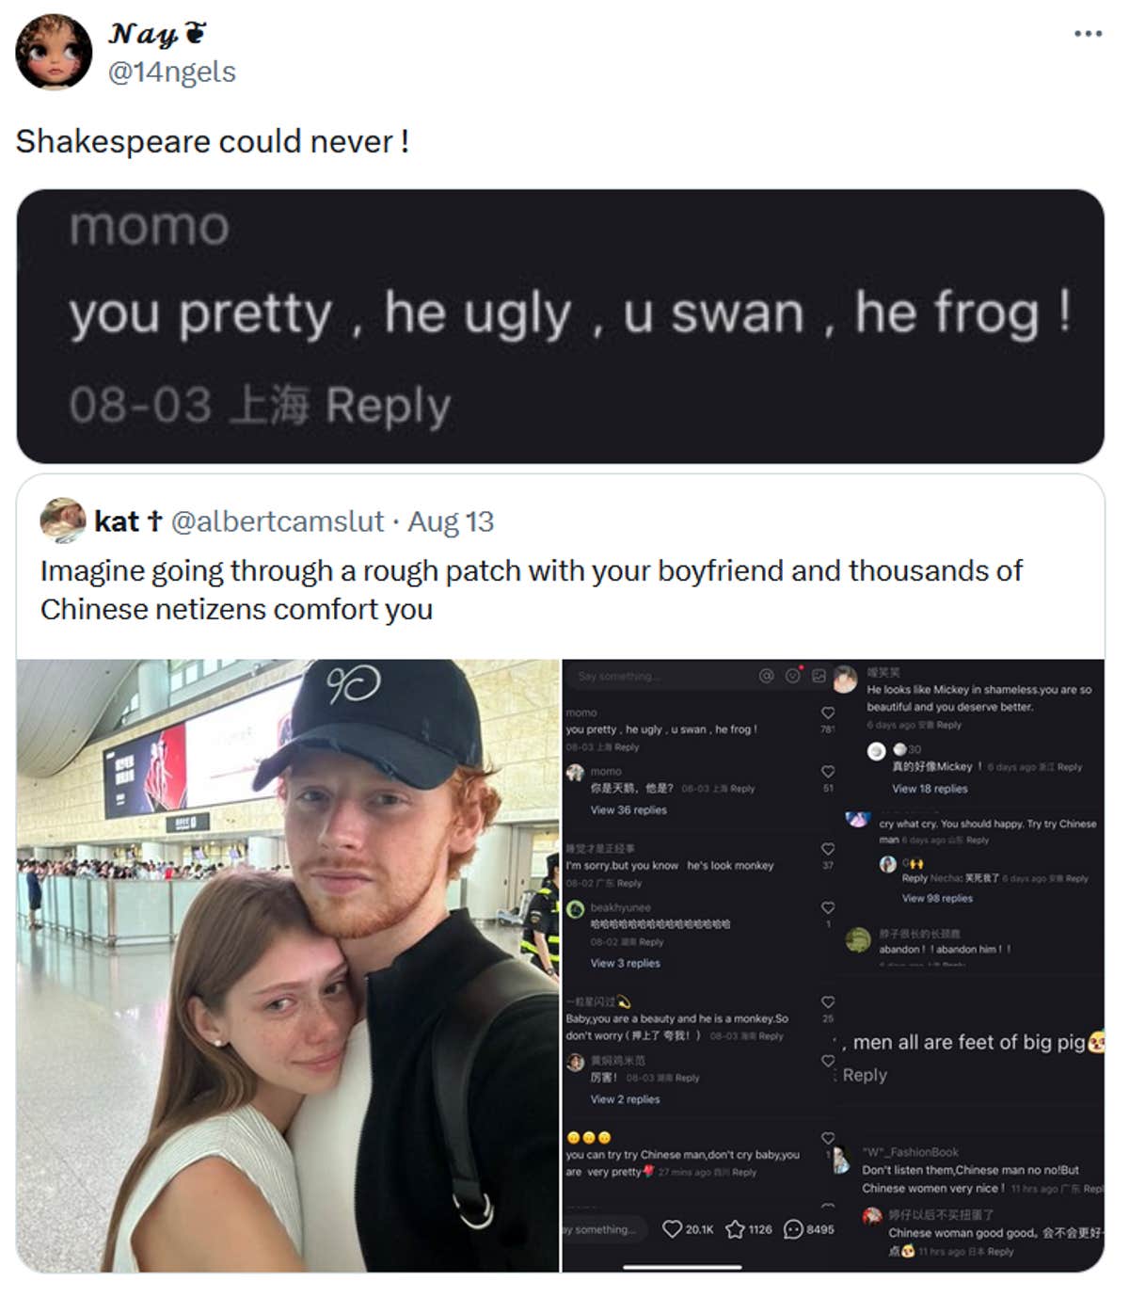Tap the star collect icon showing 1126
The width and height of the screenshot is (1129, 1297).
pos(735,1228)
